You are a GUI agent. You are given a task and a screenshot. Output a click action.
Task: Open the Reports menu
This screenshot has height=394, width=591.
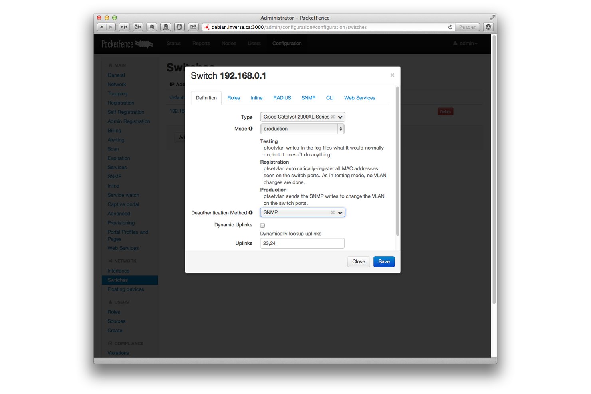(x=201, y=43)
